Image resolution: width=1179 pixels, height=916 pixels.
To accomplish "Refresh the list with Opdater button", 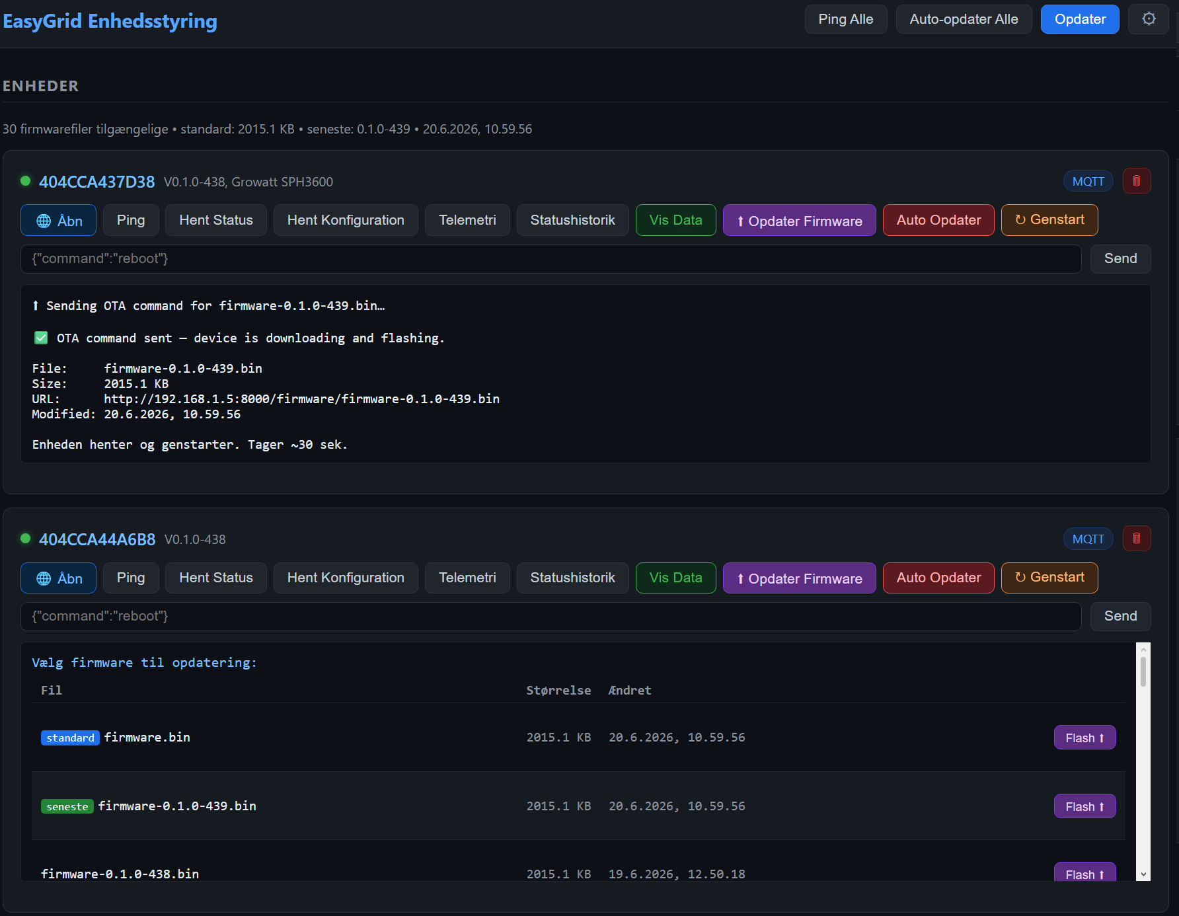I will coord(1080,19).
